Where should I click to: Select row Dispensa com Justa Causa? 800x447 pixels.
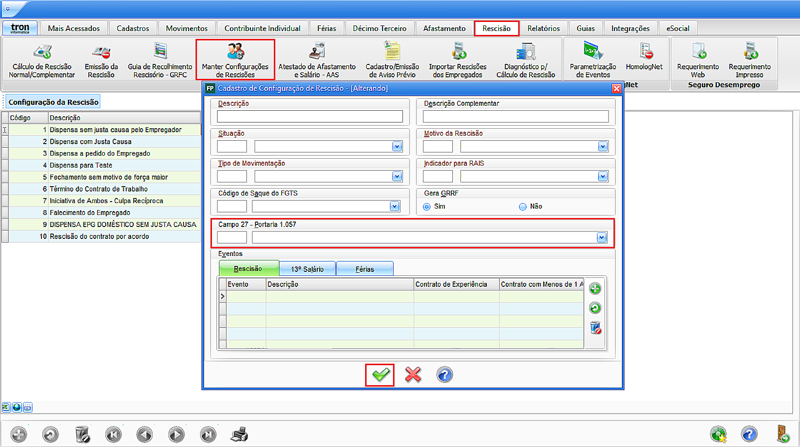105,142
